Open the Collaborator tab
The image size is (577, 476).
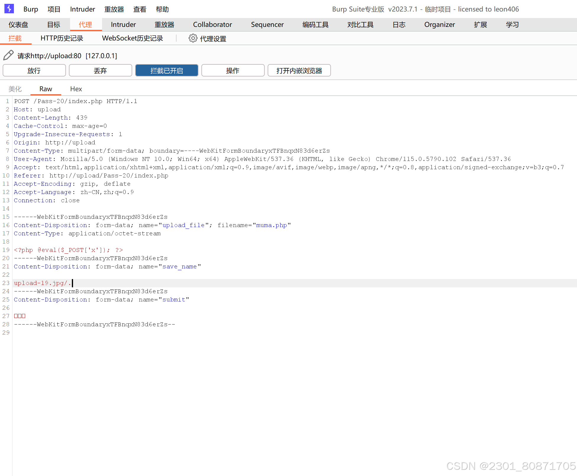[x=212, y=25]
